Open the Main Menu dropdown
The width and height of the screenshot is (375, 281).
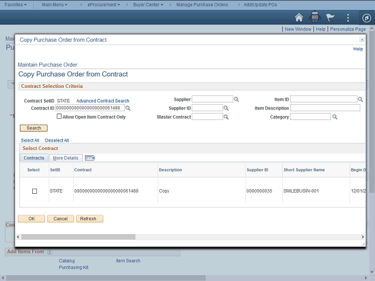coord(55,5)
